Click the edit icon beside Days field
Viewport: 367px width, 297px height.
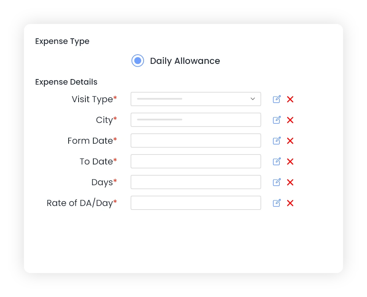coord(277,182)
